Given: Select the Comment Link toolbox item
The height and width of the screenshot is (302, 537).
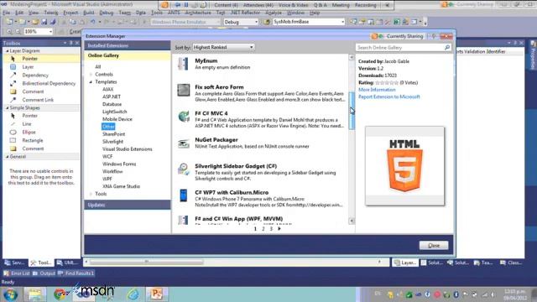Looking at the screenshot, I should click(x=38, y=100).
